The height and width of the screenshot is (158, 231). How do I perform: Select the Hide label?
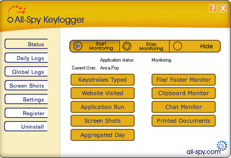[206, 46]
